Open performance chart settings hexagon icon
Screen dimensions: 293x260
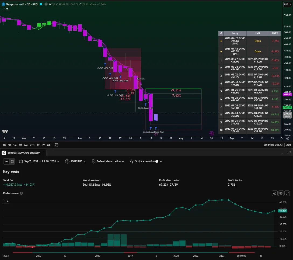(x=275, y=193)
